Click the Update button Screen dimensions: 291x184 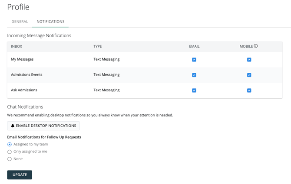[20, 175]
